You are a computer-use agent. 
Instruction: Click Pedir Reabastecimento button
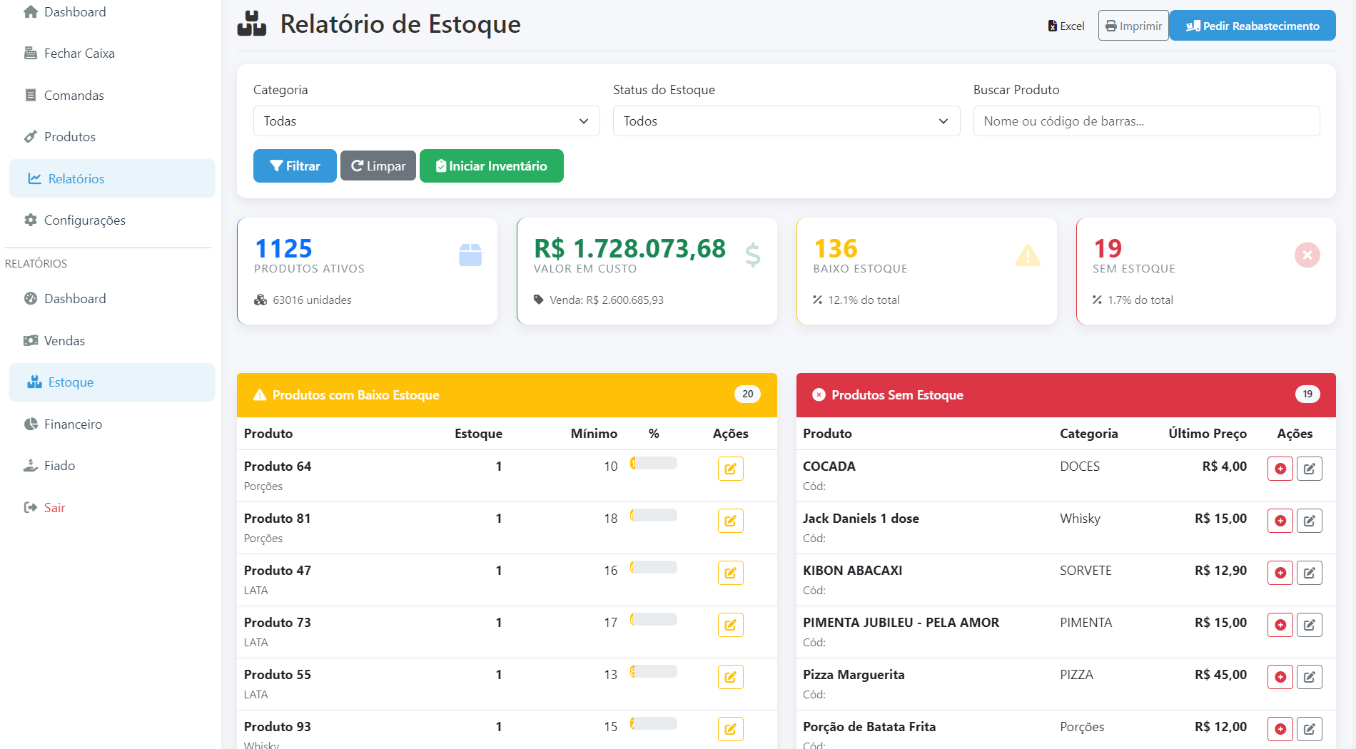pyautogui.click(x=1252, y=26)
